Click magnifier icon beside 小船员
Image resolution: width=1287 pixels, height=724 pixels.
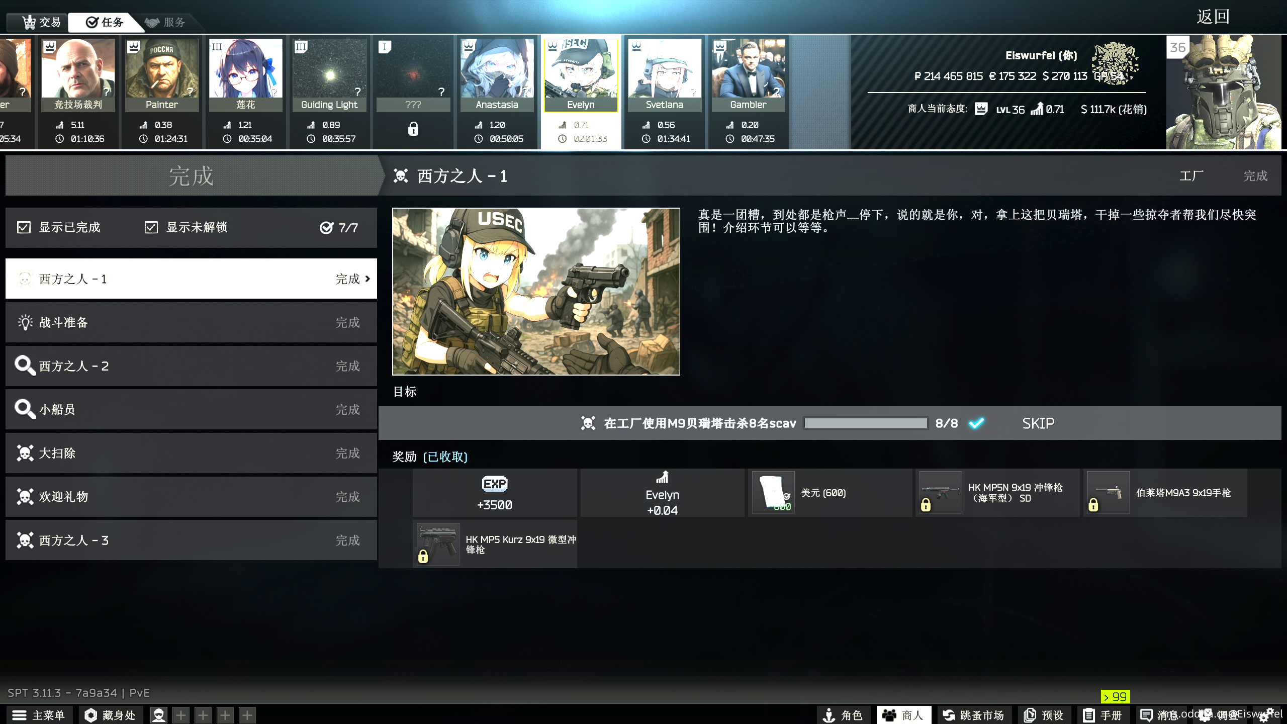point(25,409)
